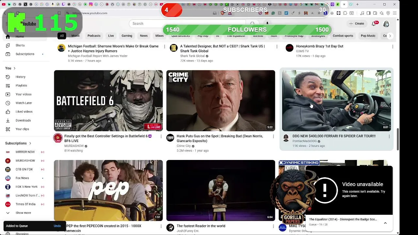Select the Music filter chip
The height and width of the screenshot is (235, 418).
pos(75,36)
